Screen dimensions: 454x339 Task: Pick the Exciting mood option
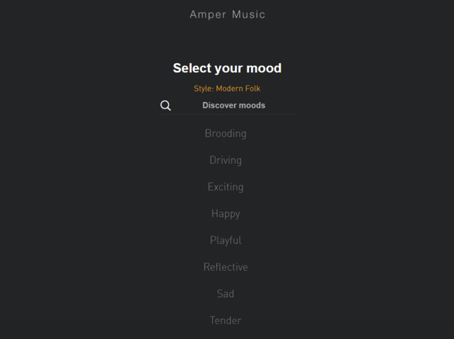pos(226,187)
